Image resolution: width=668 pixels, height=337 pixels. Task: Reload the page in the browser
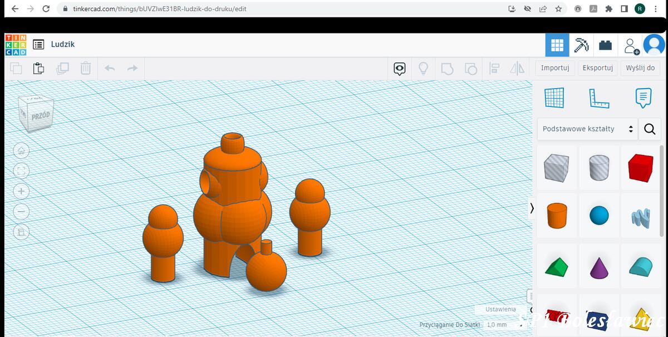[x=46, y=9]
